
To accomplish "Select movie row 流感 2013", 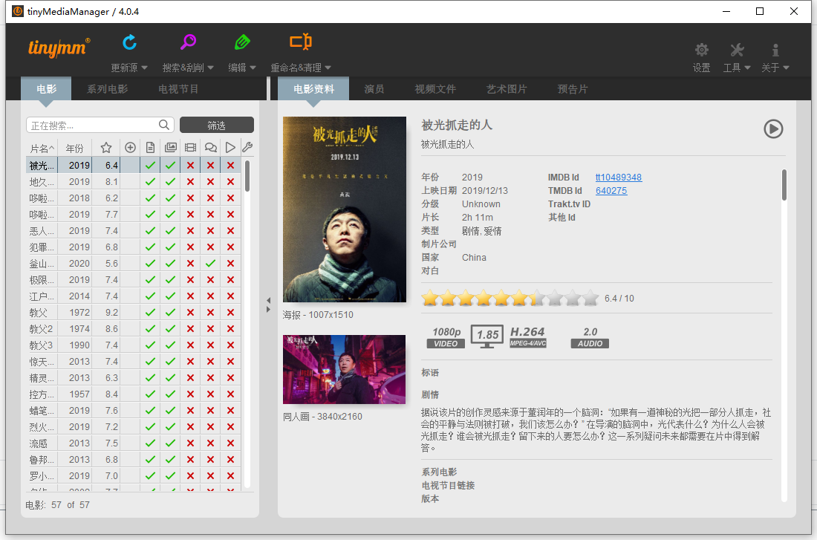I will click(x=134, y=443).
